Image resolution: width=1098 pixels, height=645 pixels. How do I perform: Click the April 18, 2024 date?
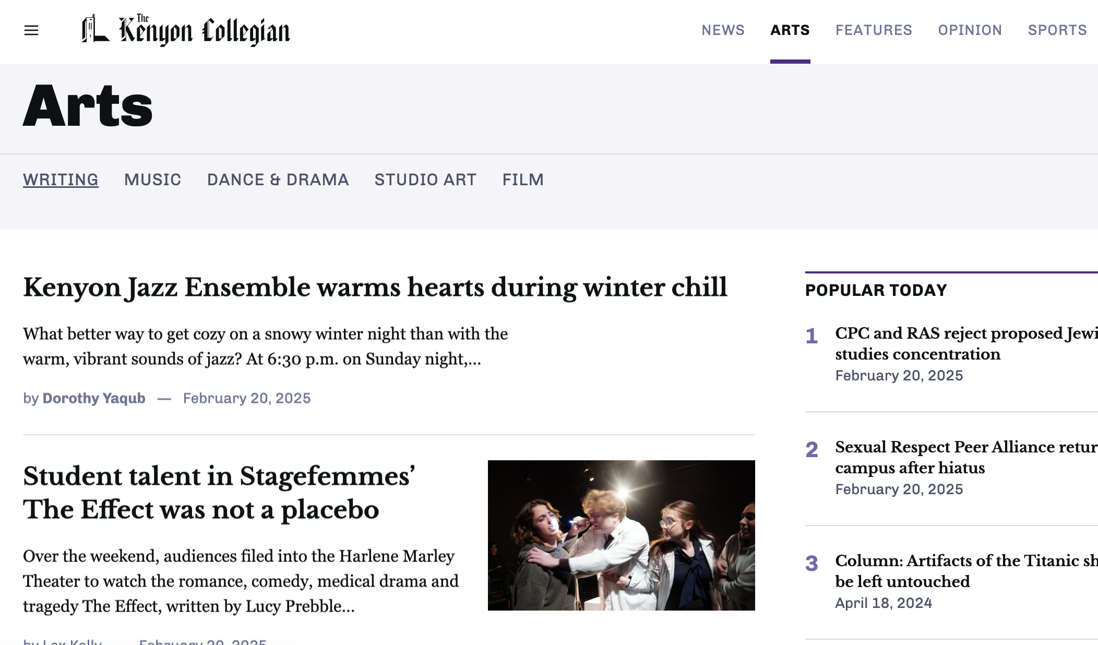(x=884, y=603)
